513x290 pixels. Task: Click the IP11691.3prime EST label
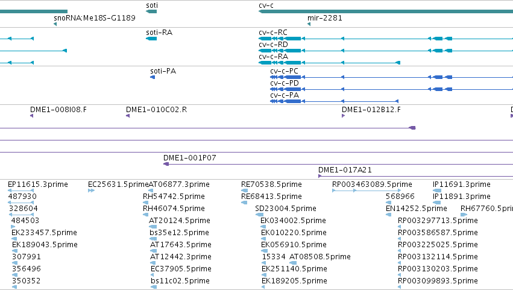(x=462, y=184)
